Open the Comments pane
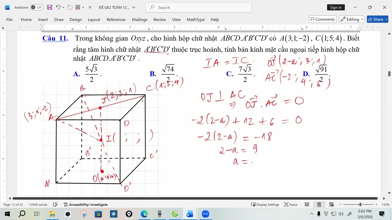This screenshot has height=220, width=392. [323, 19]
